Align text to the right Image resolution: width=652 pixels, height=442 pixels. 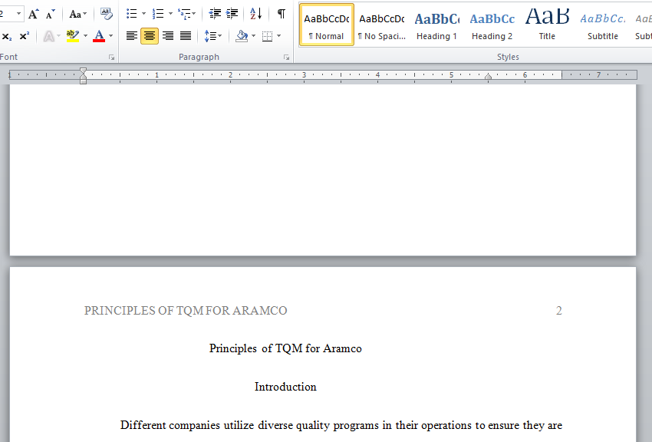pyautogui.click(x=167, y=37)
